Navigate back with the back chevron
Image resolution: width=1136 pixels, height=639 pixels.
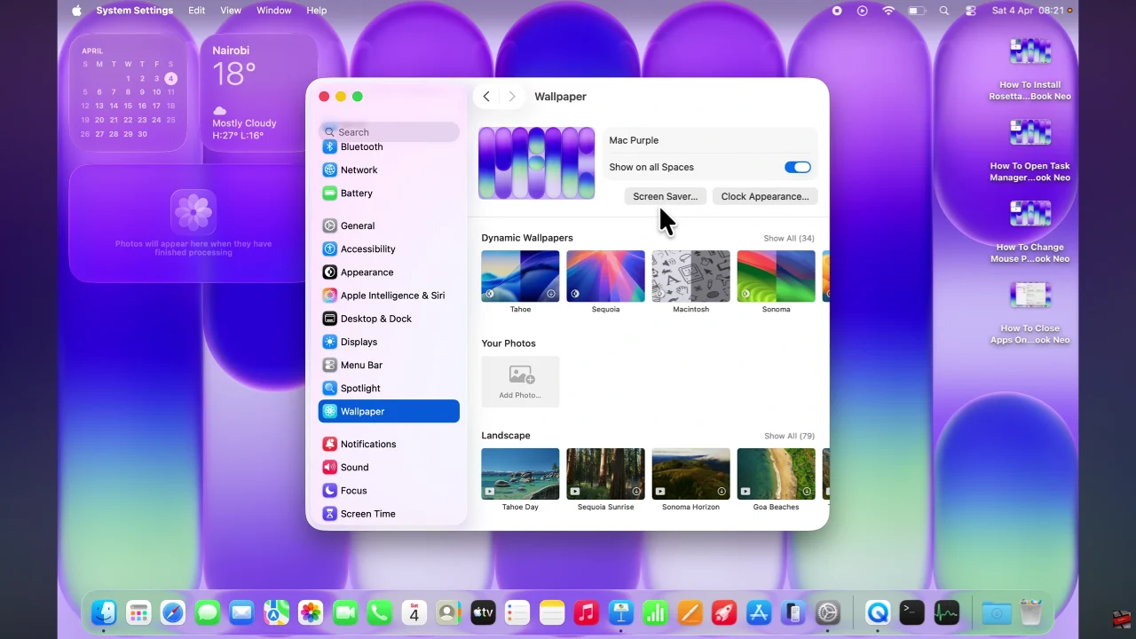click(485, 96)
